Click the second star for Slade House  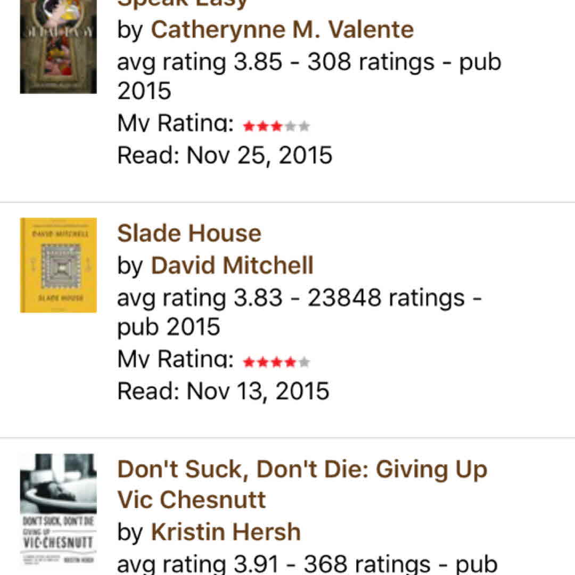click(262, 363)
